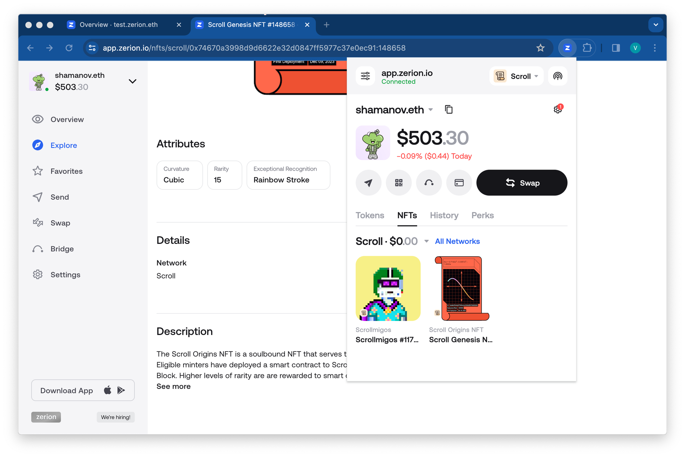This screenshot has height=457, width=685.
Task: Click the Attributes heading
Action: click(x=181, y=144)
